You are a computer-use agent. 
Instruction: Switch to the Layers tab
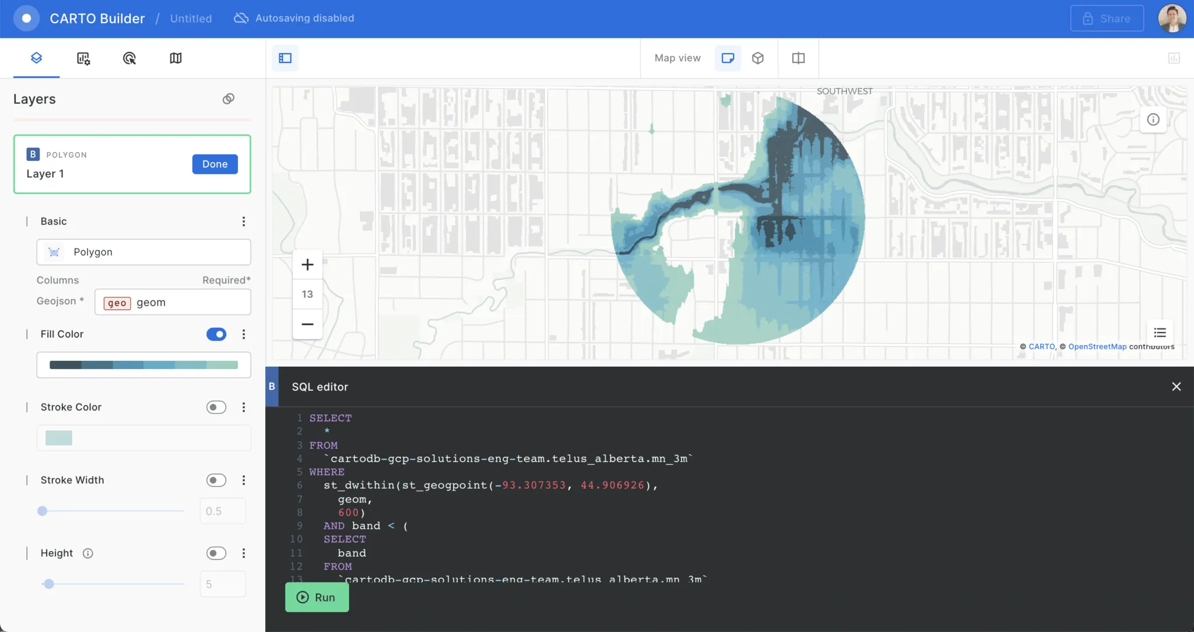tap(37, 58)
